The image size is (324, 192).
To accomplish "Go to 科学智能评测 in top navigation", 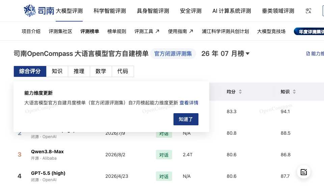I will (110, 11).
